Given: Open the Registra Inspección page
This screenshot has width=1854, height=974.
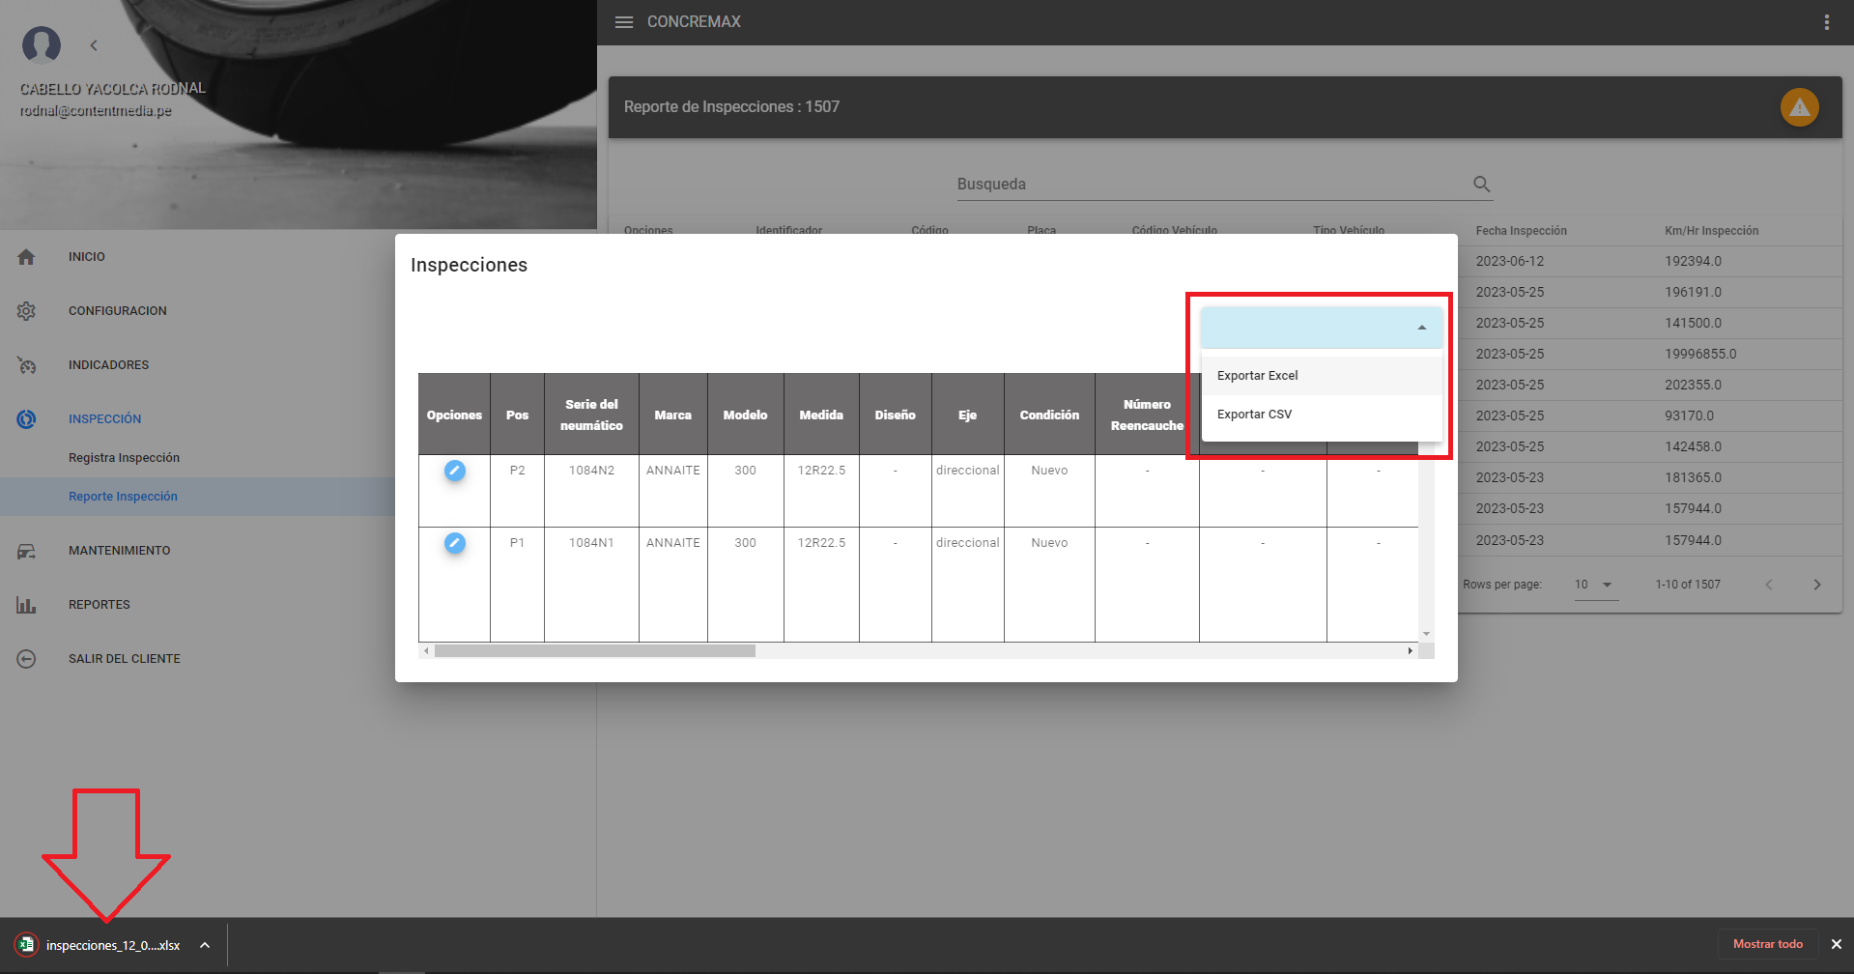Looking at the screenshot, I should coord(124,458).
